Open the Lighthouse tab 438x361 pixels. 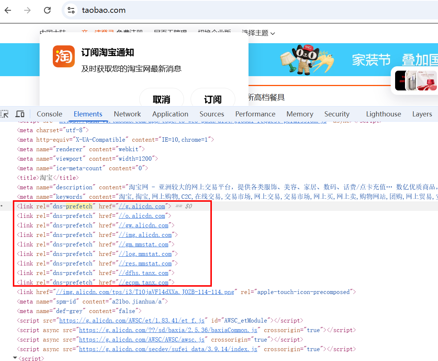(383, 114)
